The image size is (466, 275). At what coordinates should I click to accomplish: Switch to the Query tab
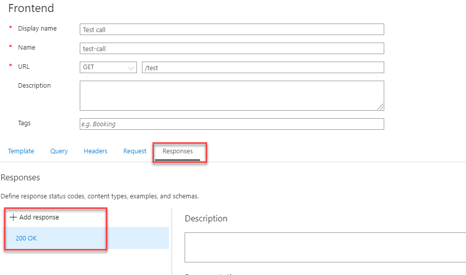(x=59, y=151)
